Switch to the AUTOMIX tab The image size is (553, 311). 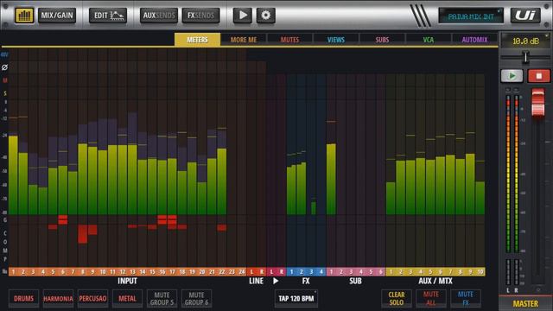(474, 40)
